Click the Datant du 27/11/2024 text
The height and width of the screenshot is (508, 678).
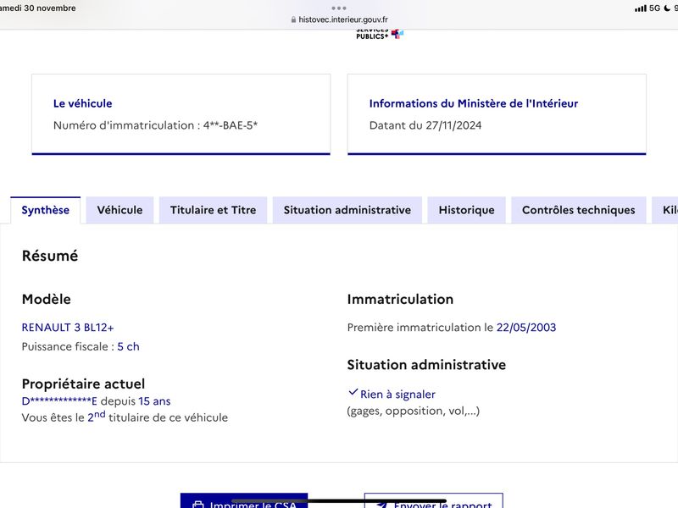(425, 125)
